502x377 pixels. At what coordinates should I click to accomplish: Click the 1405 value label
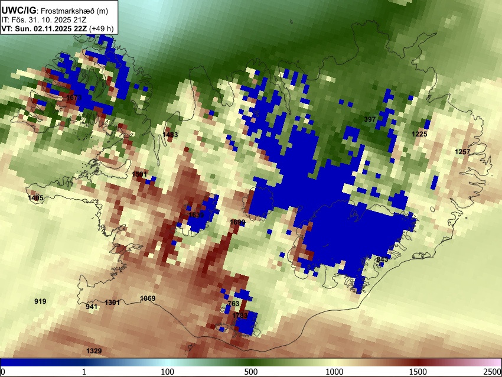(35, 198)
